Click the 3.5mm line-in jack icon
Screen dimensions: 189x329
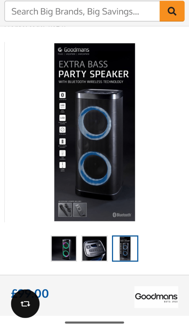point(62,165)
